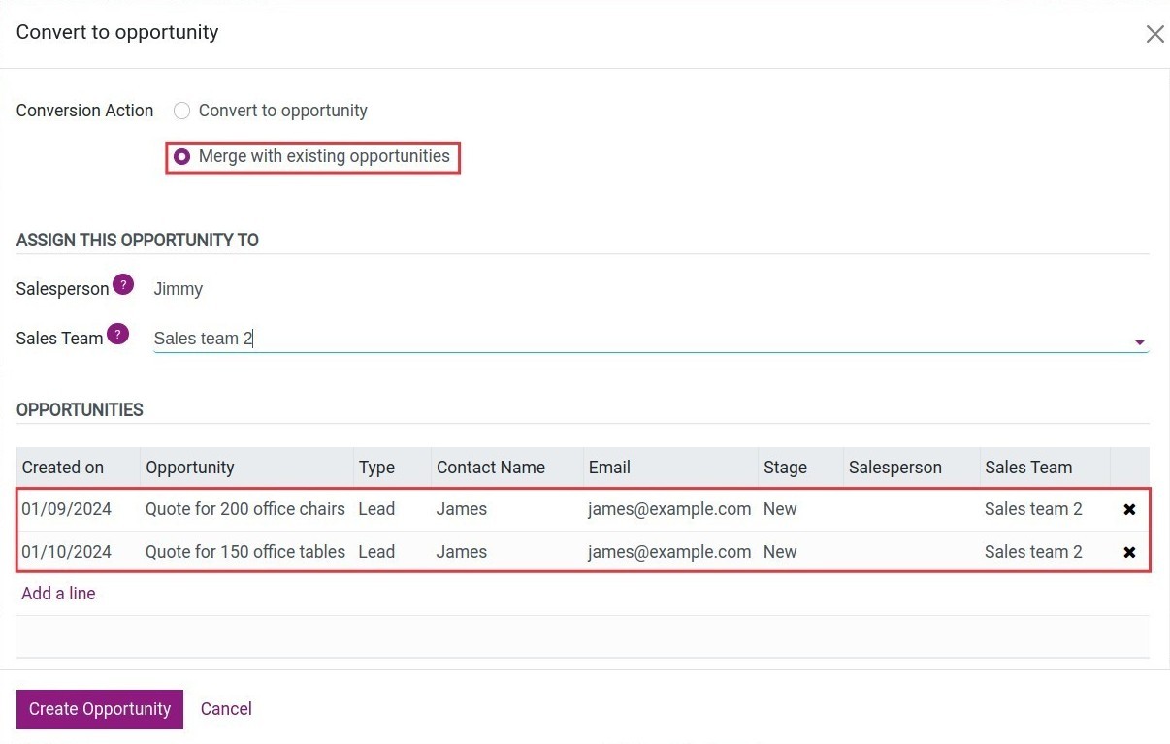
Task: Click the date 01/09/2024
Action: click(67, 509)
